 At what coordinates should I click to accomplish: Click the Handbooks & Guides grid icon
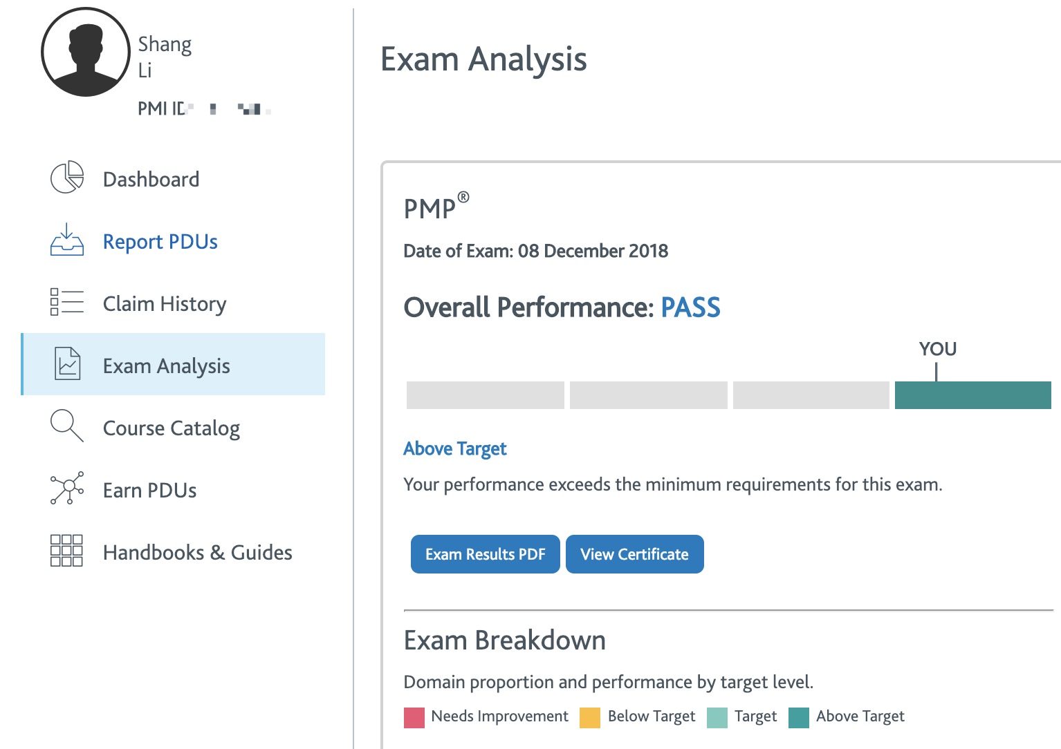coord(66,551)
